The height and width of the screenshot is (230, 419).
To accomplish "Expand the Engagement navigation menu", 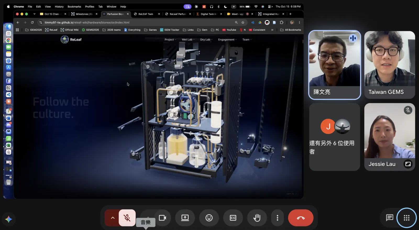I will point(227,40).
